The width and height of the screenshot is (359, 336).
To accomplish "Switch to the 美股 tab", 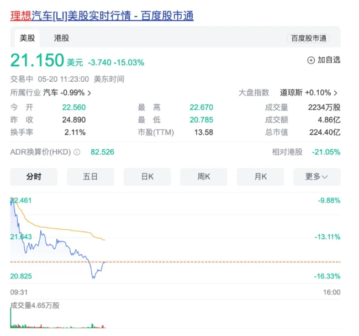I will 27,38.
